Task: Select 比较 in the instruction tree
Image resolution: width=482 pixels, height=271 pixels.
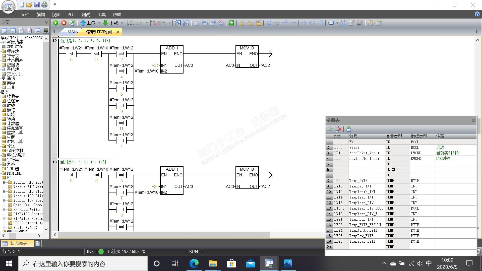Action: (x=11, y=114)
